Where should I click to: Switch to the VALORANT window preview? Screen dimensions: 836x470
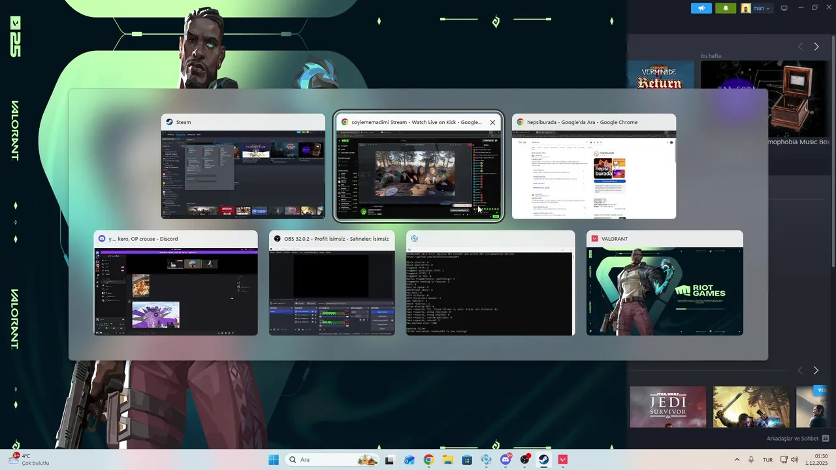(665, 283)
